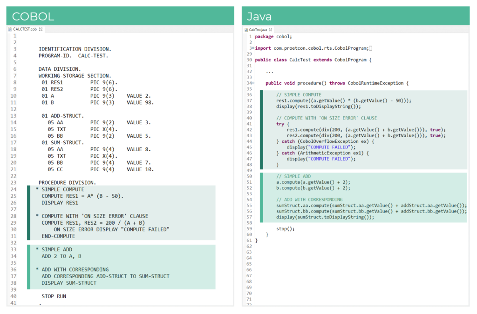
Task: Switch to the CalcTest.java editor tab
Action: coord(259,28)
